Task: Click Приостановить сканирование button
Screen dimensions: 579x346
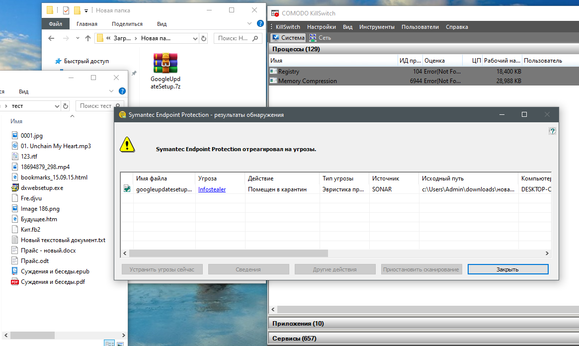Action: (421, 269)
